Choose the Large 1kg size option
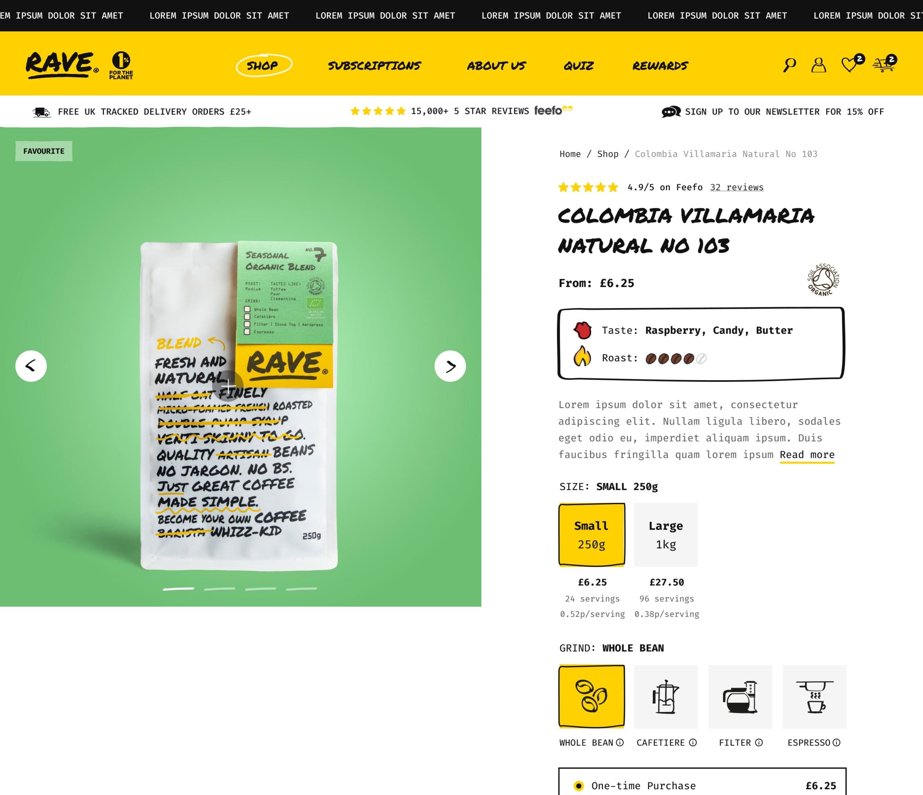The width and height of the screenshot is (923, 795). pos(666,535)
